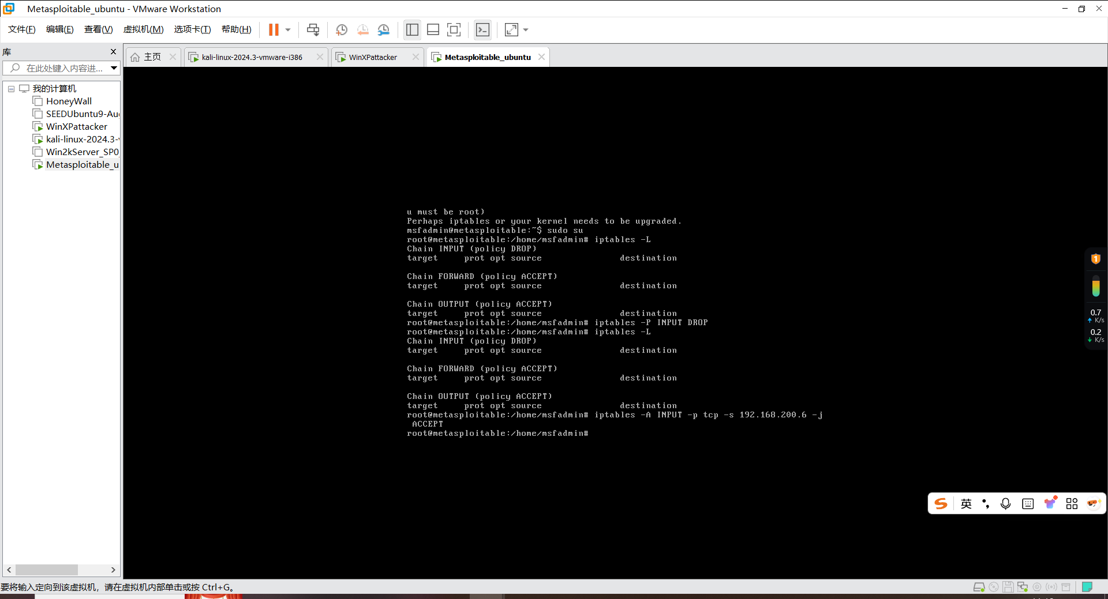Open the 编辑(E) menu
The height and width of the screenshot is (599, 1108).
59,29
